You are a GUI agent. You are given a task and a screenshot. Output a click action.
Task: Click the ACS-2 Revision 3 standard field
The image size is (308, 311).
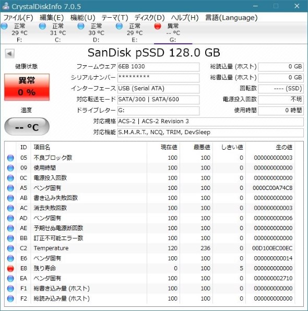click(210, 122)
